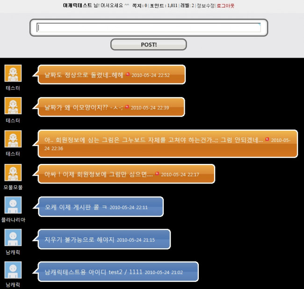Open the 쪽지 messages link

(139, 6)
